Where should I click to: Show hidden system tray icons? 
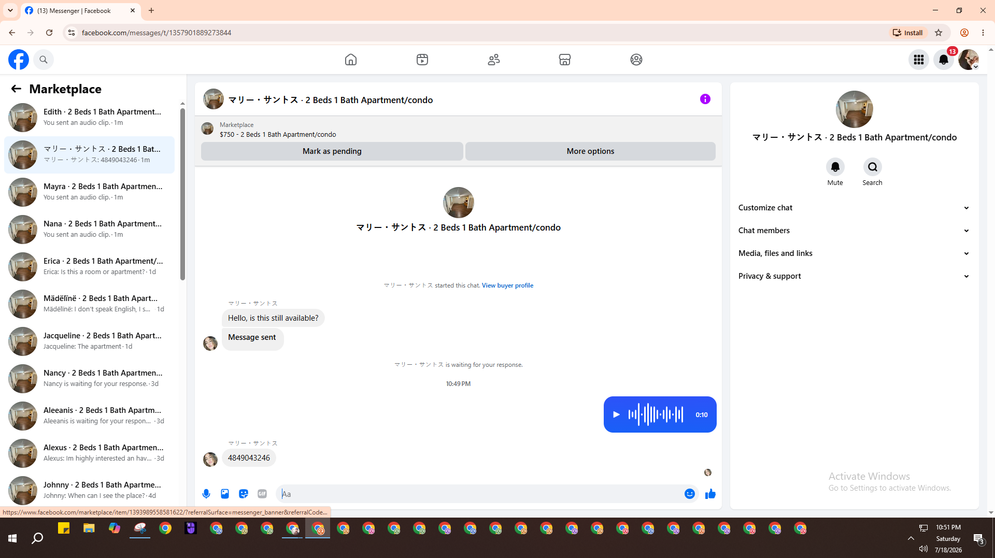click(x=911, y=538)
